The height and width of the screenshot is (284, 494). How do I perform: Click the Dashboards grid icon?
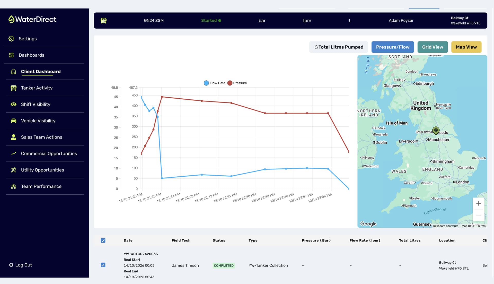coord(11,55)
